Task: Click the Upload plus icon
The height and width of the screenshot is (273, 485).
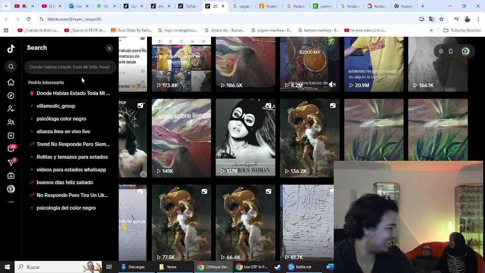Action: 11,135
